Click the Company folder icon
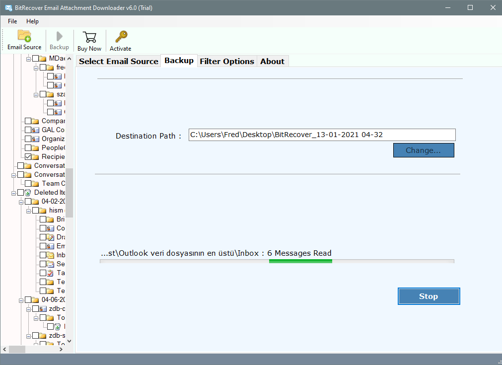 coord(36,121)
